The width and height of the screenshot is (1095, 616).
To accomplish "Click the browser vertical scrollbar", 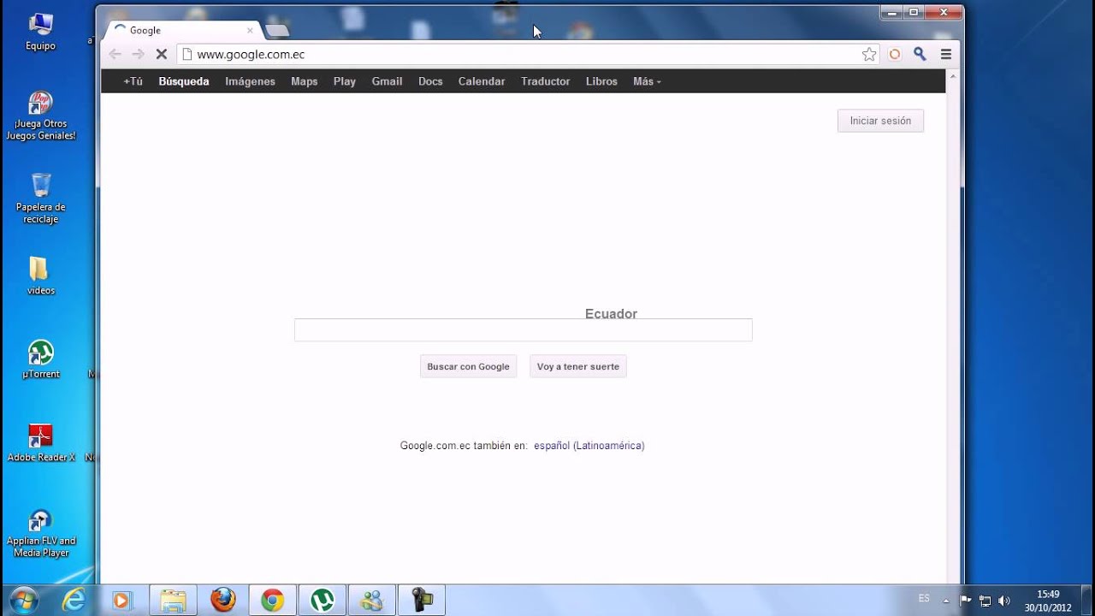I will coord(953,325).
